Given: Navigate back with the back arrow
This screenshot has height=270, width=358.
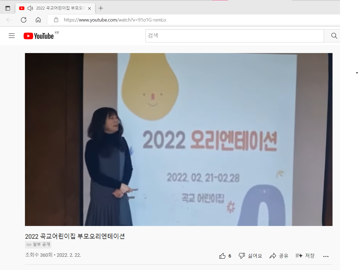Looking at the screenshot, I should pyautogui.click(x=9, y=20).
